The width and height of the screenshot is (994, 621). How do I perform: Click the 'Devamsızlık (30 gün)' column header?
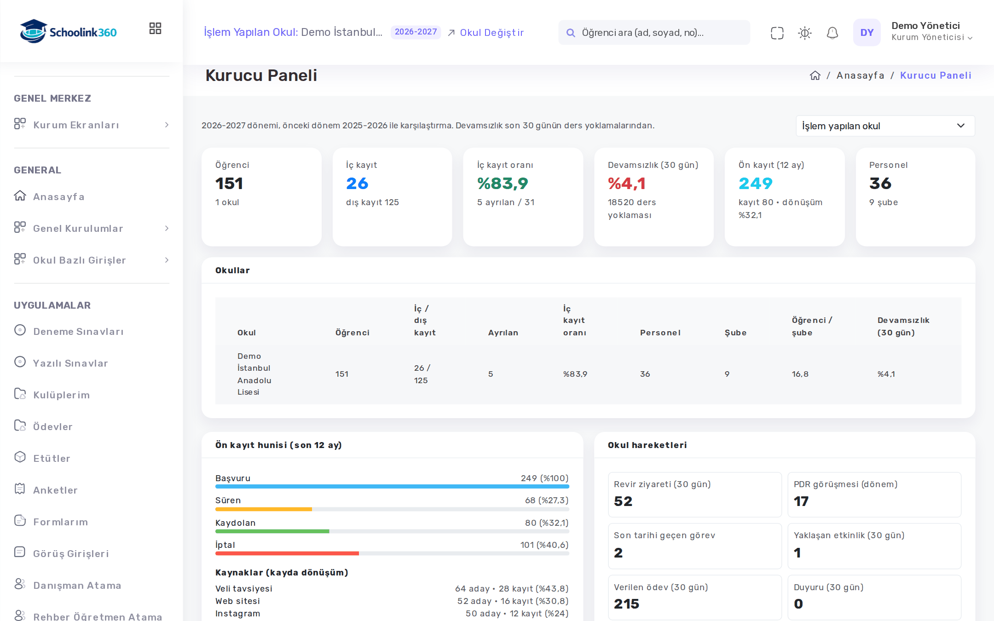click(903, 326)
